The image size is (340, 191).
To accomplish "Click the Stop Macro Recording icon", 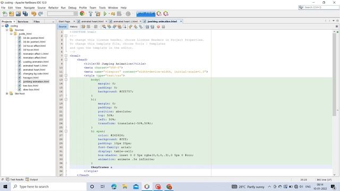I will tap(164, 27).
